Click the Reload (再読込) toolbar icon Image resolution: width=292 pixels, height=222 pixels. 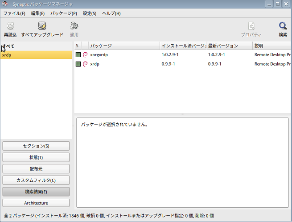coord(10,26)
